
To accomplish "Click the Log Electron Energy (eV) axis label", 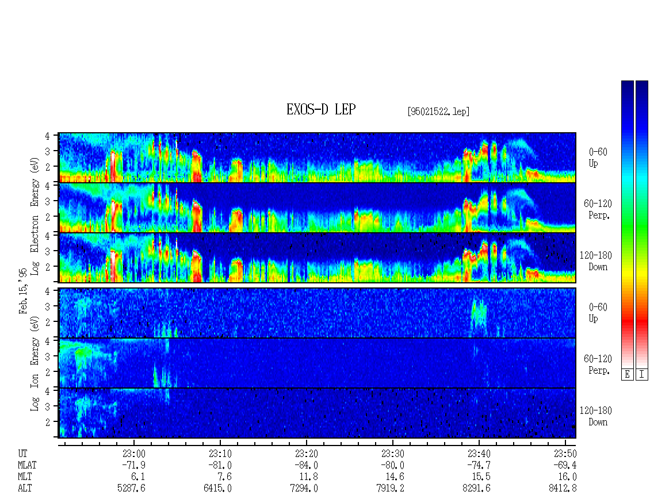I will point(35,216).
